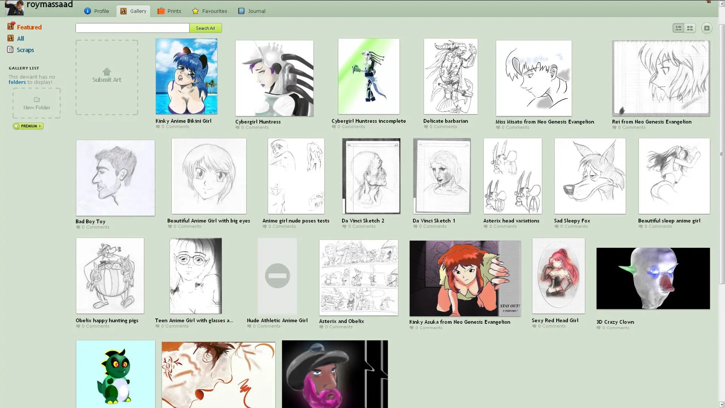Viewport: 725px width, 408px height.
Task: Open the Sexy Red Head Girl thumbnail
Action: tap(558, 276)
